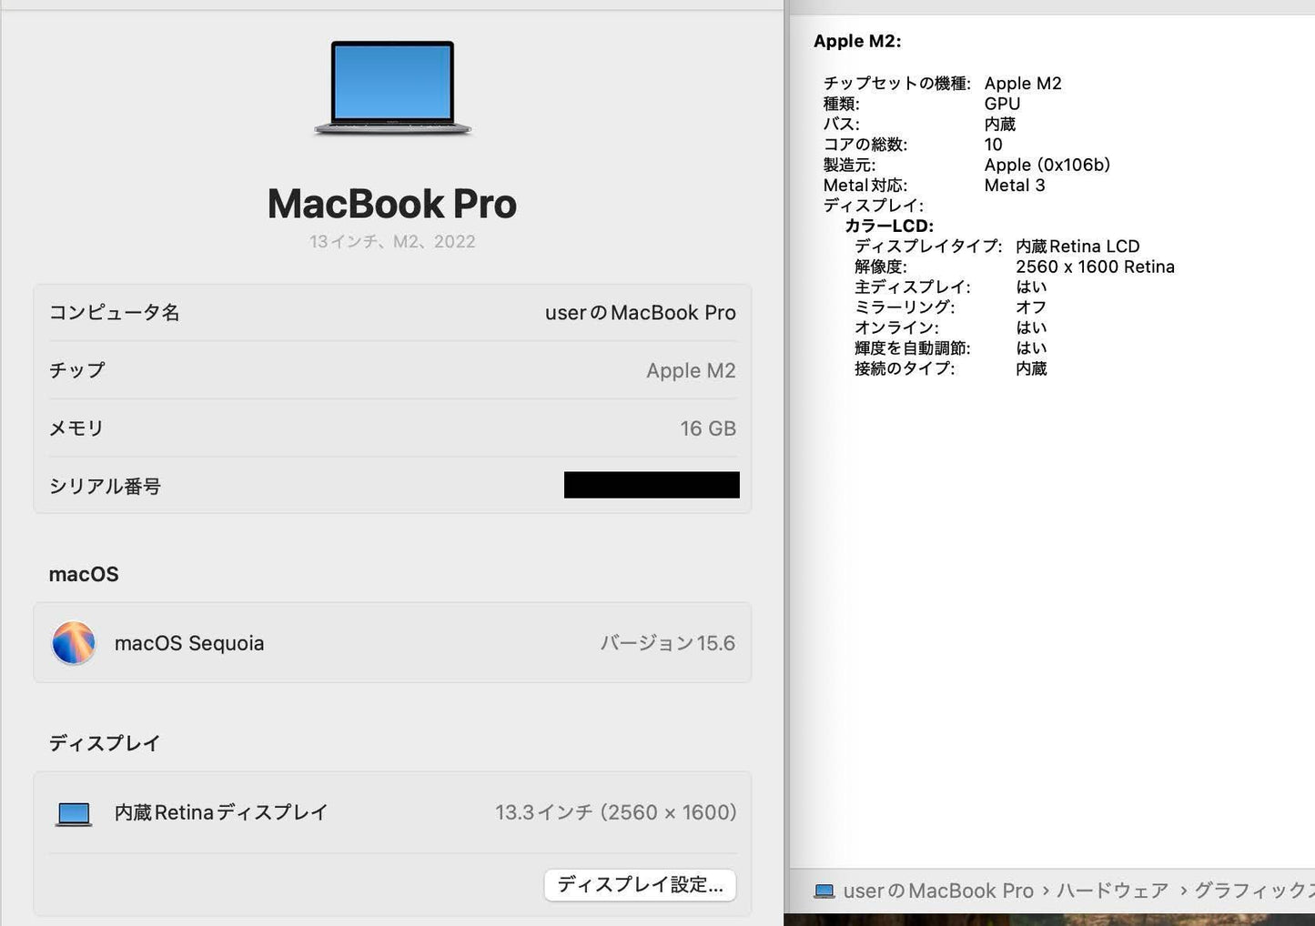Click the MacBook Pro laptop illustration icon

pyautogui.click(x=391, y=86)
